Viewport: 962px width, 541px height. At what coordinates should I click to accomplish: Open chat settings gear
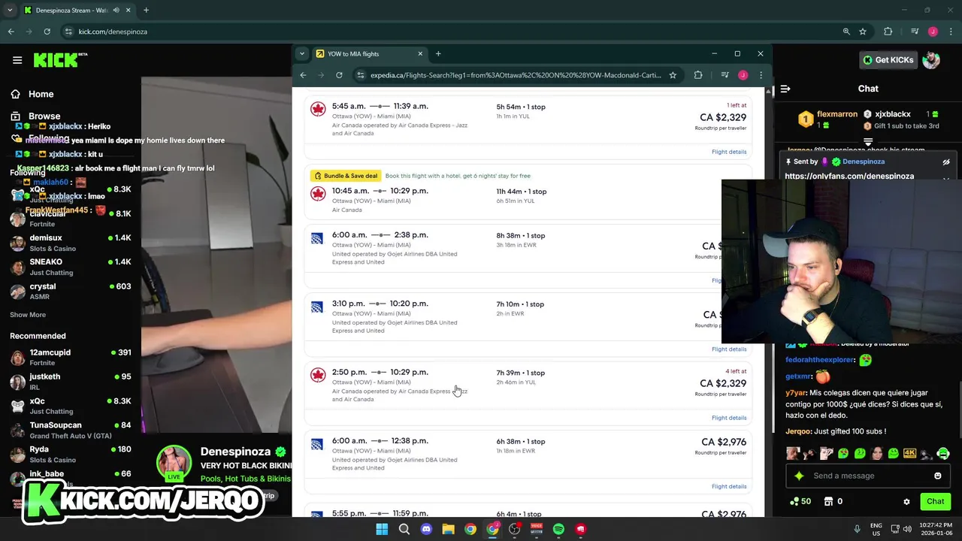click(x=906, y=501)
